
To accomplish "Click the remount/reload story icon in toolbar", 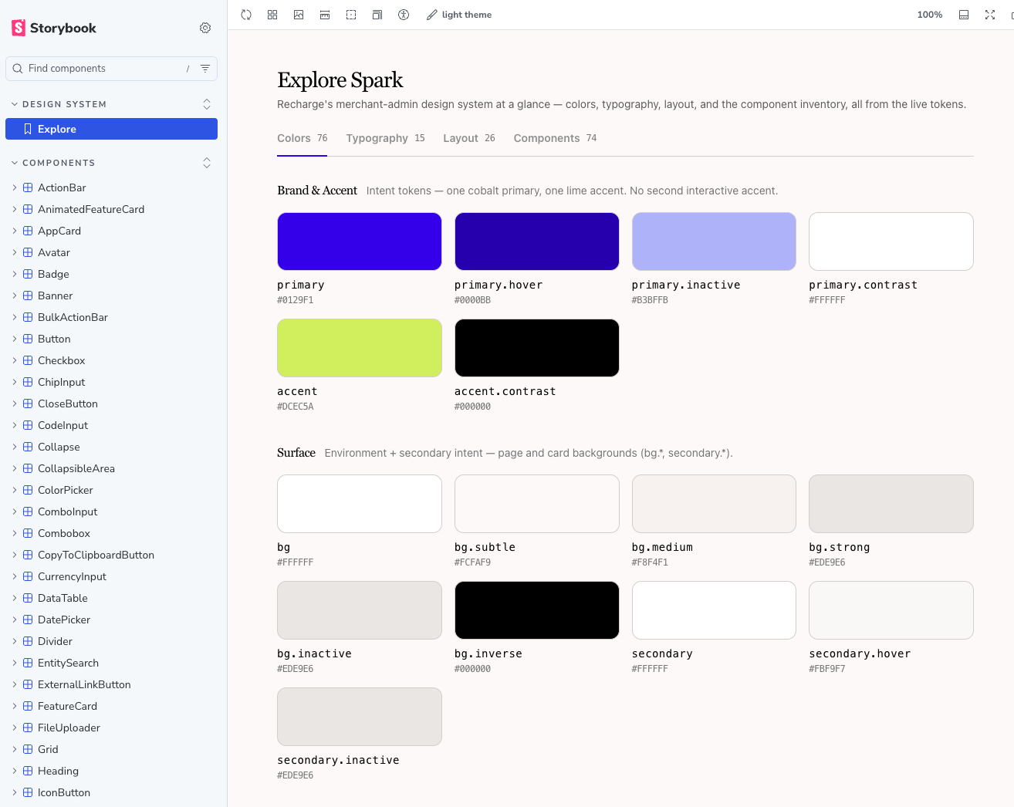I will pos(246,15).
